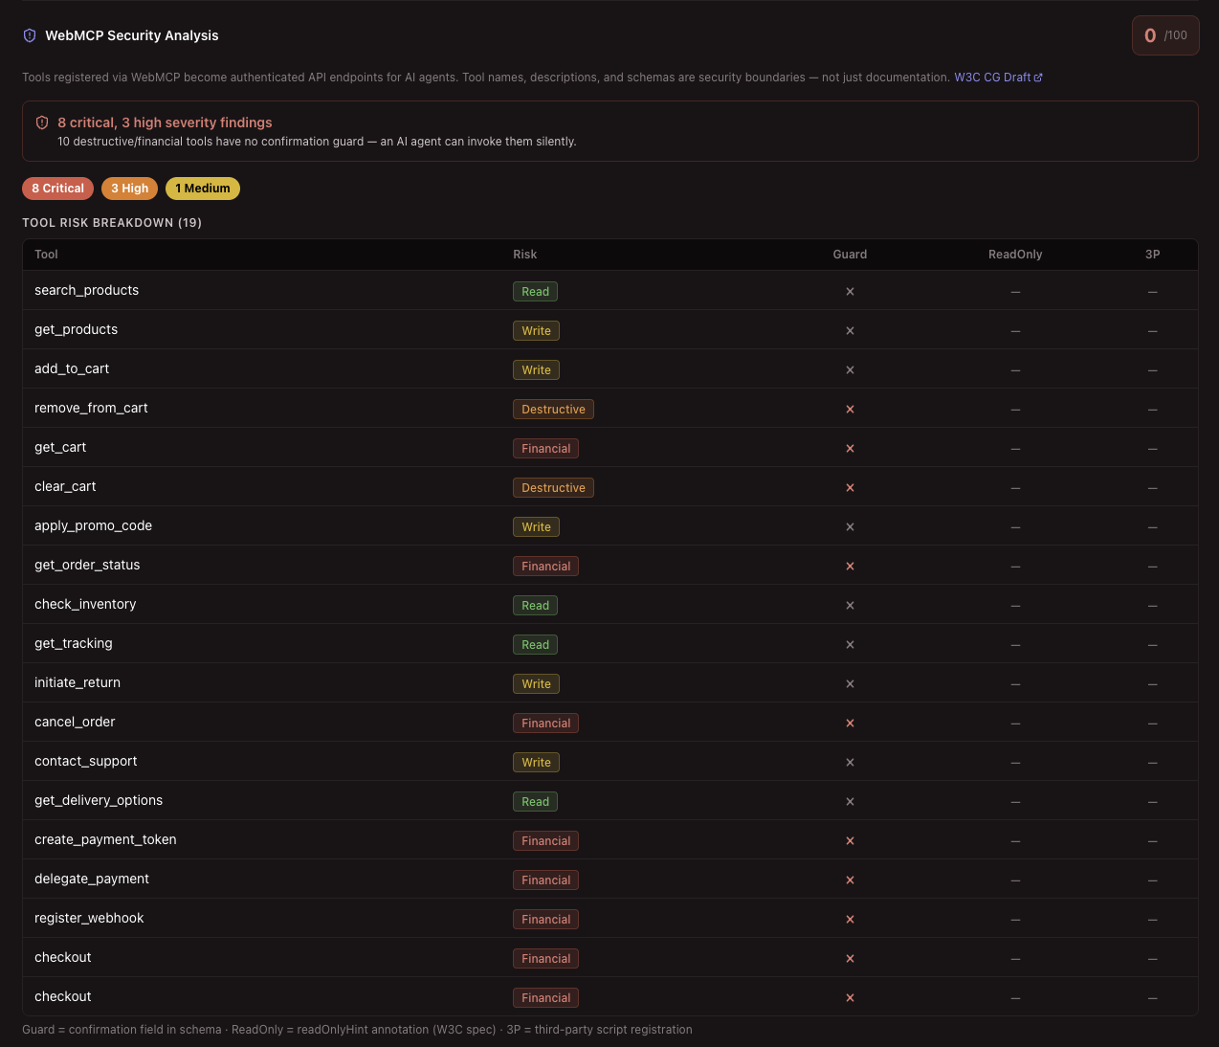
Task: Click the red Guard X for create_payment_token
Action: point(850,841)
